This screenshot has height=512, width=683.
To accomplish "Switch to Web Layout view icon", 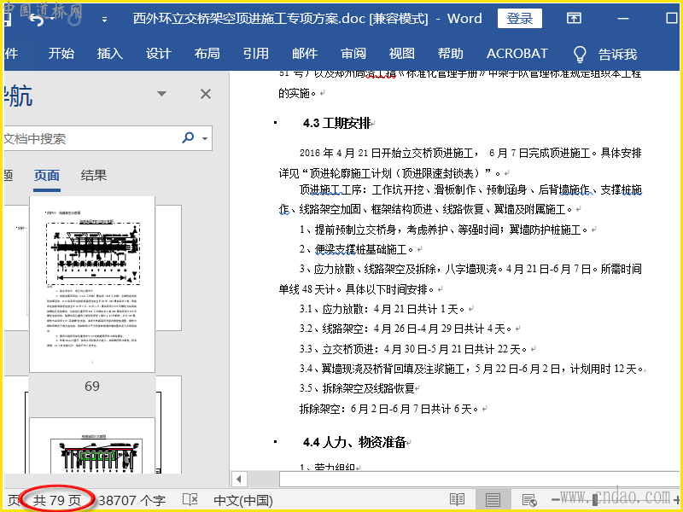I will point(528,500).
